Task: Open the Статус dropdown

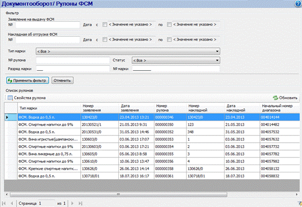Action: (x=176, y=60)
